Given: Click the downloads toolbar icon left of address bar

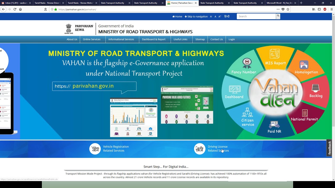Looking at the screenshot, I should pos(46,9).
